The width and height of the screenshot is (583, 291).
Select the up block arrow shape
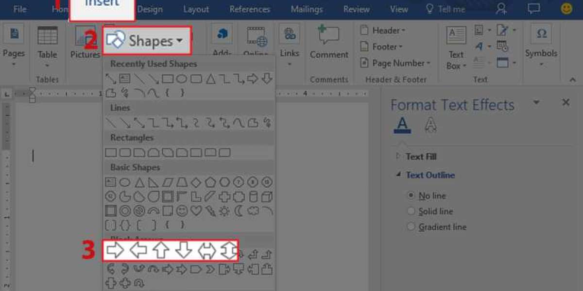tap(161, 250)
